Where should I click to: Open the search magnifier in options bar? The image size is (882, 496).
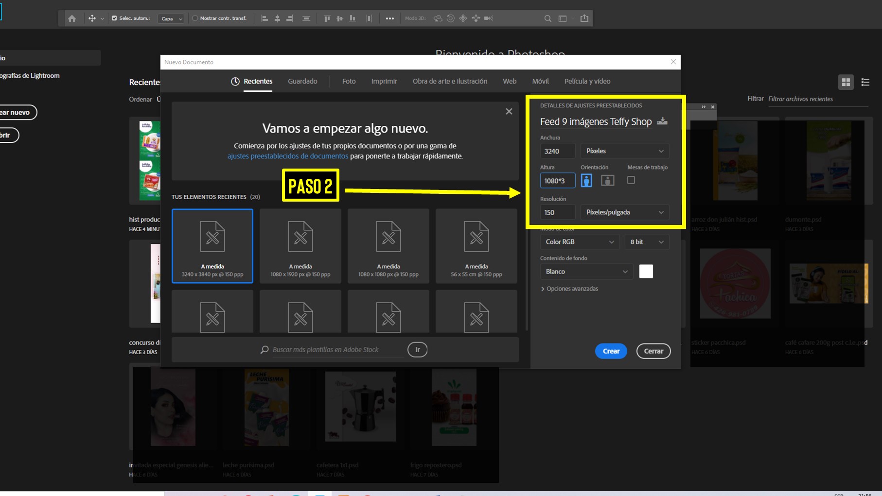click(x=548, y=18)
